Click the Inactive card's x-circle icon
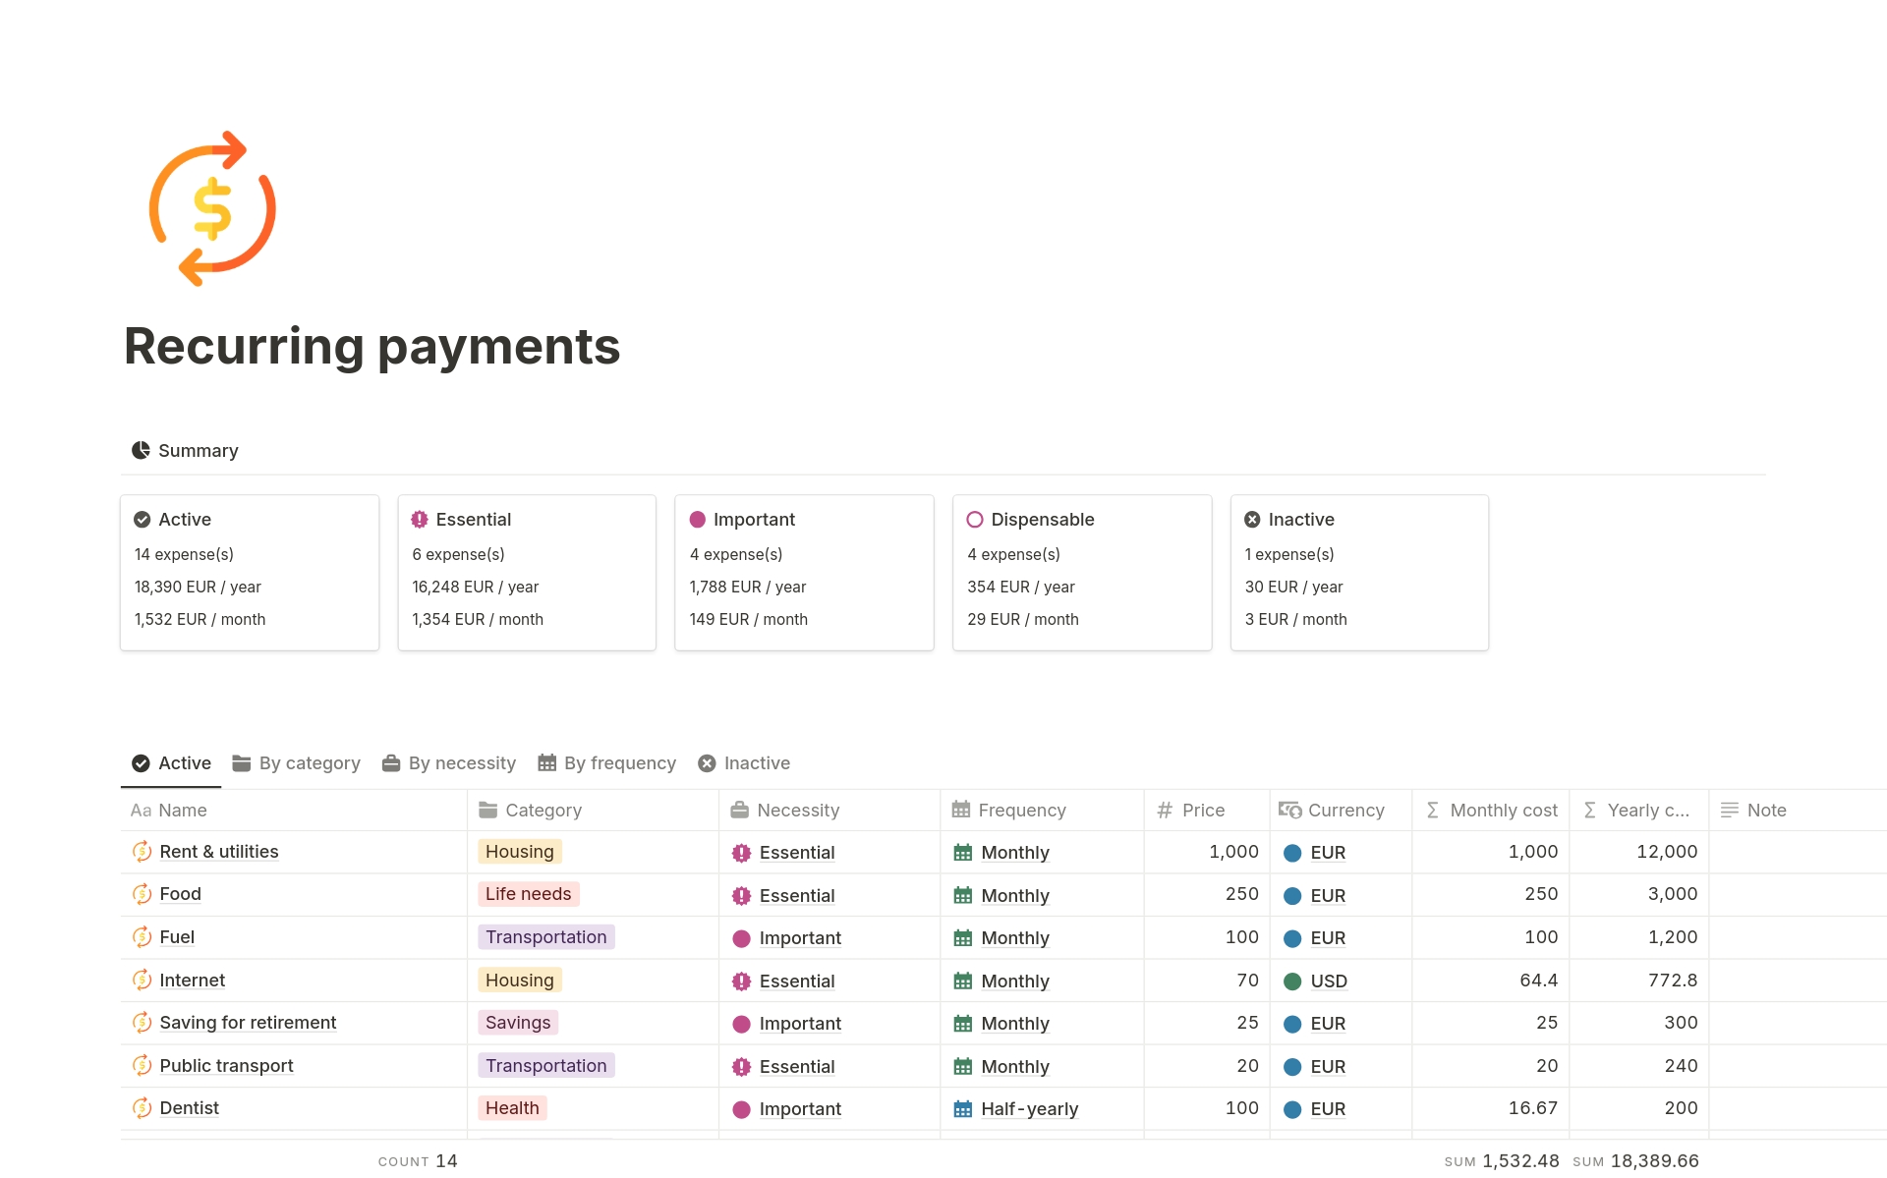 pyautogui.click(x=1252, y=520)
